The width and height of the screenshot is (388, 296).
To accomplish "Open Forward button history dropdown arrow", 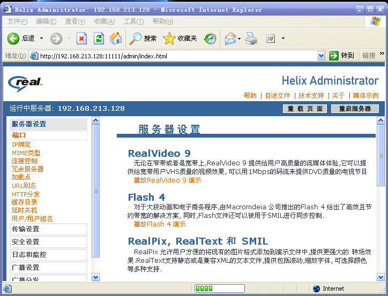I will [69, 39].
